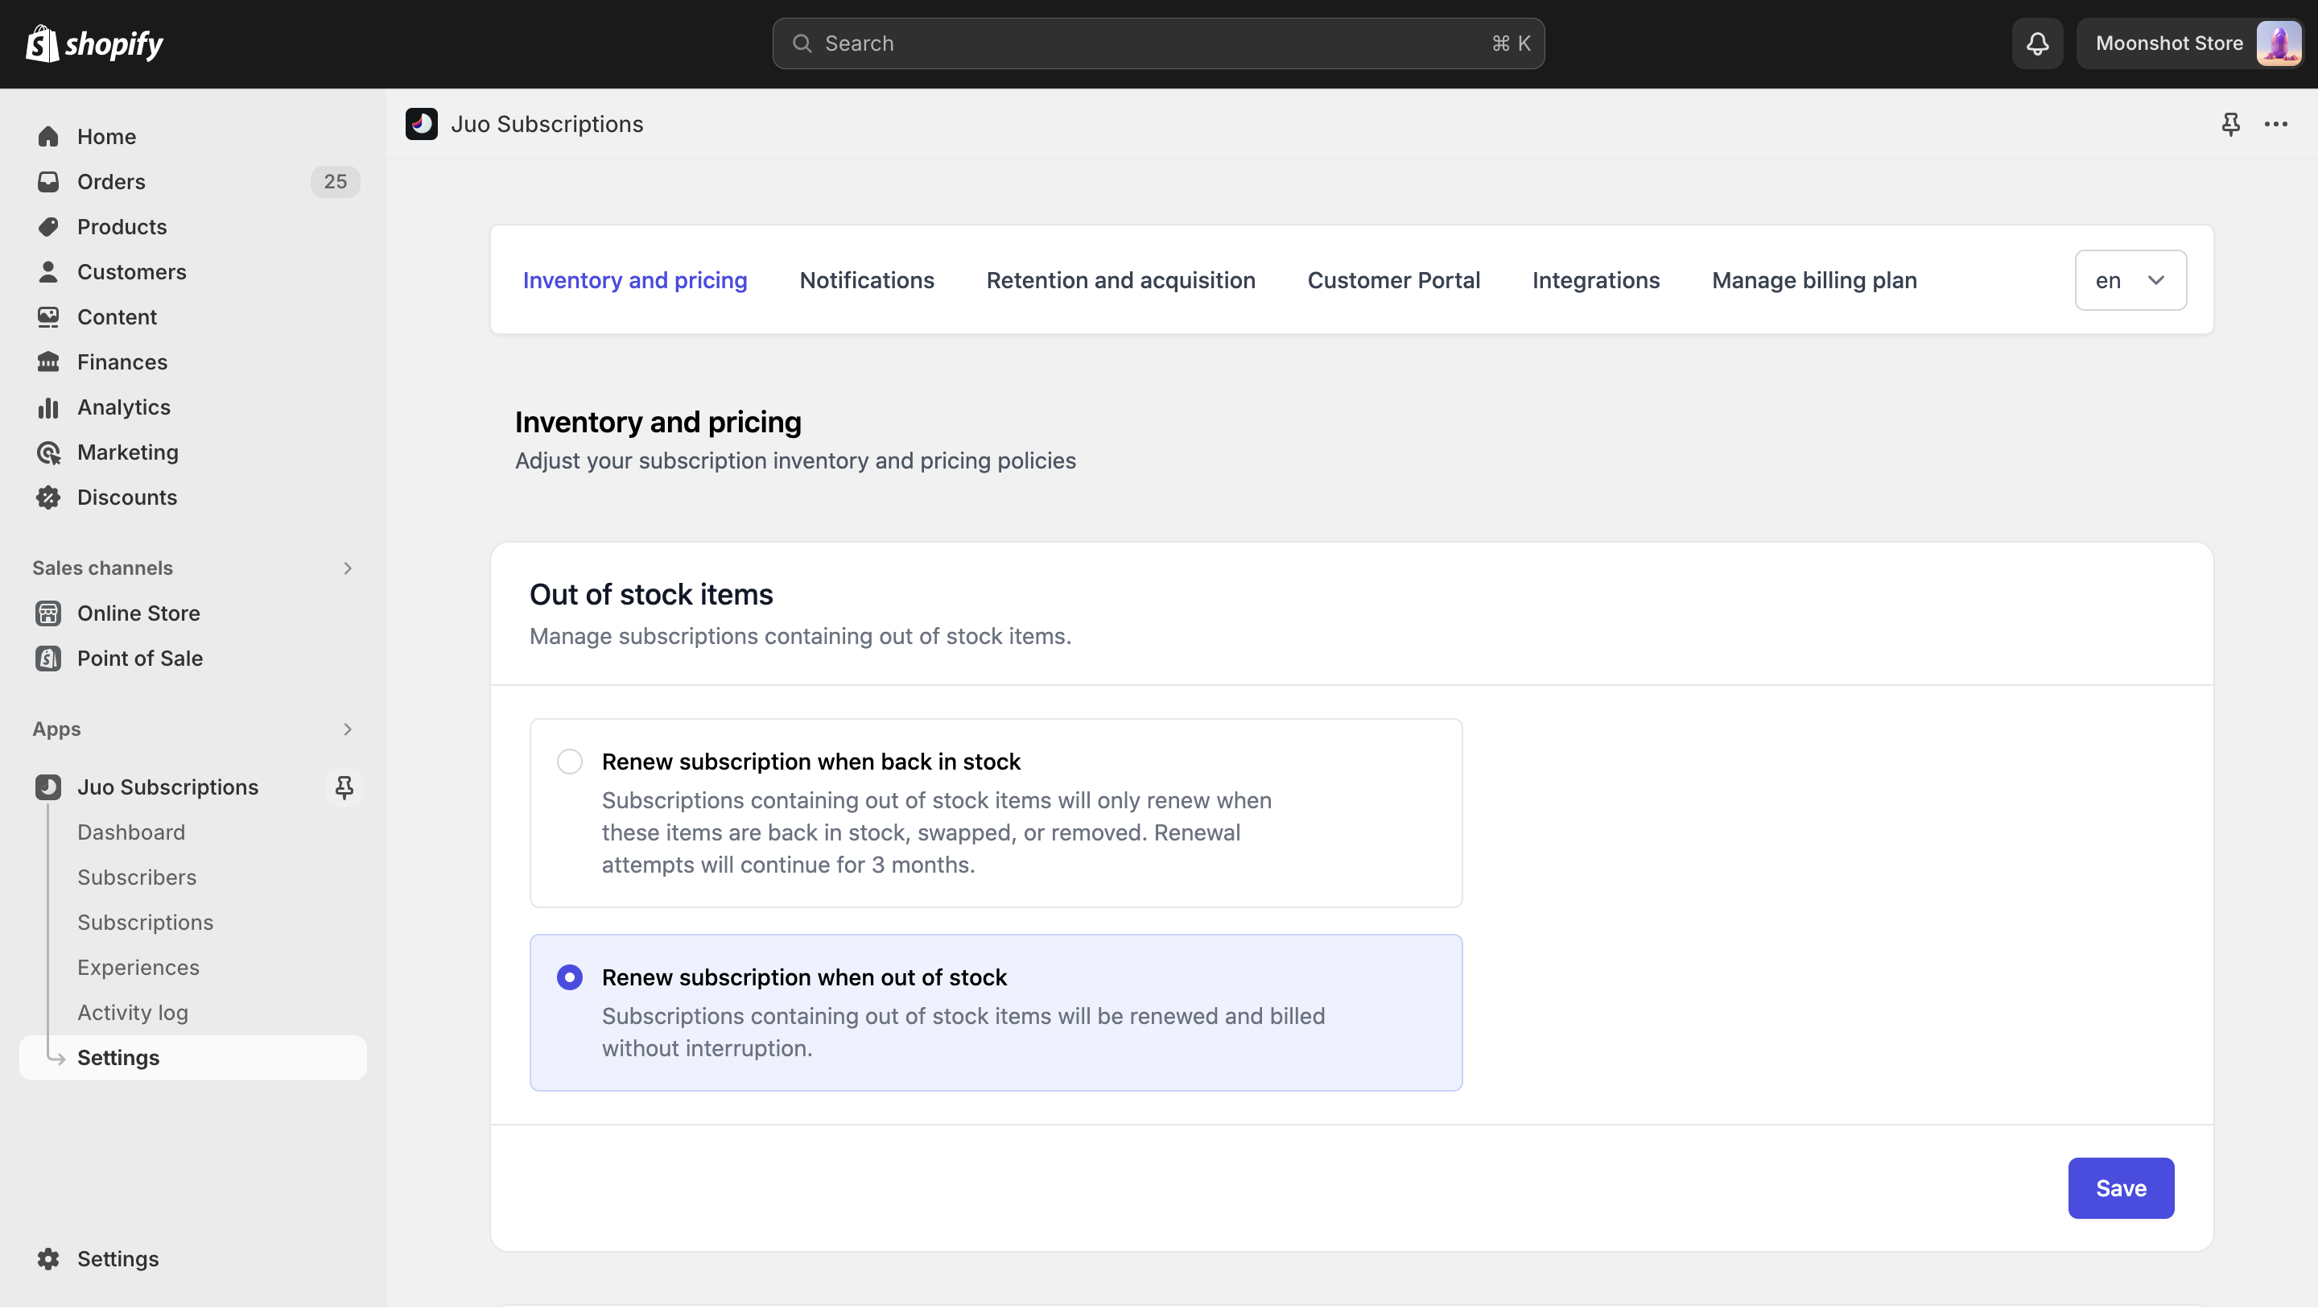Screen dimensions: 2318x1309
Task: Click the ellipsis menu icon top right
Action: (2277, 122)
